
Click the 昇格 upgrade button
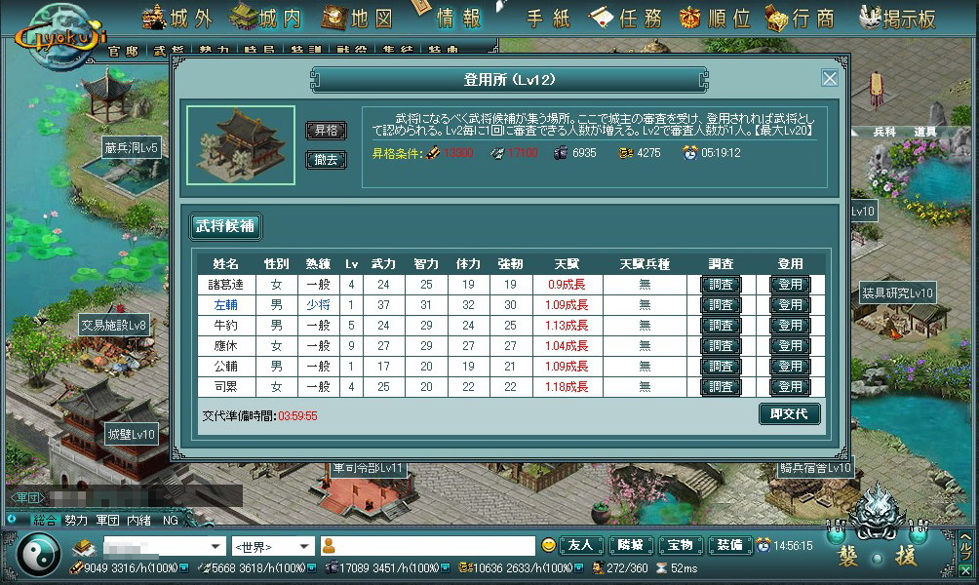coord(326,131)
